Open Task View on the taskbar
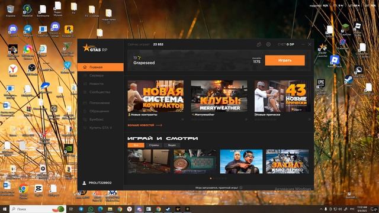The width and height of the screenshot is (379, 213). (71, 209)
